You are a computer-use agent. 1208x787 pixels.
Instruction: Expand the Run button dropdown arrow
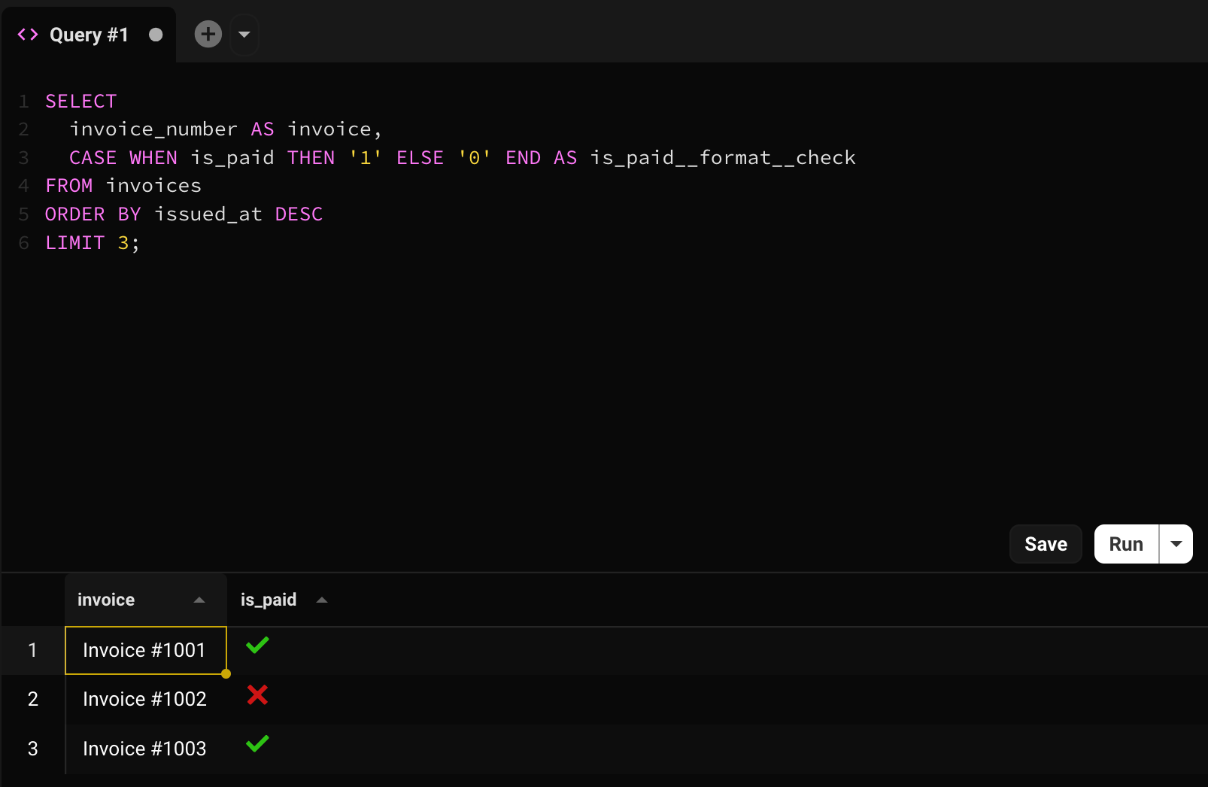coord(1176,544)
